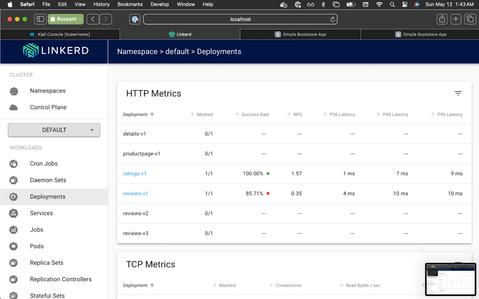The image size is (479, 299).
Task: Open the ratings-v1 deployment link
Action: [135, 174]
